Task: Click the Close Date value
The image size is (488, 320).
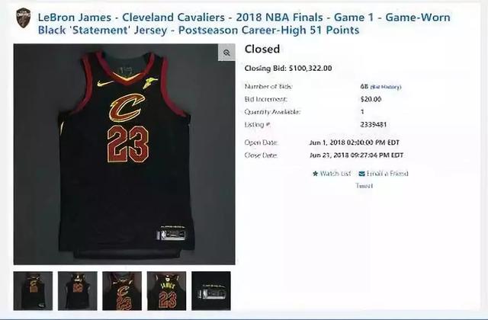Action: [356, 155]
